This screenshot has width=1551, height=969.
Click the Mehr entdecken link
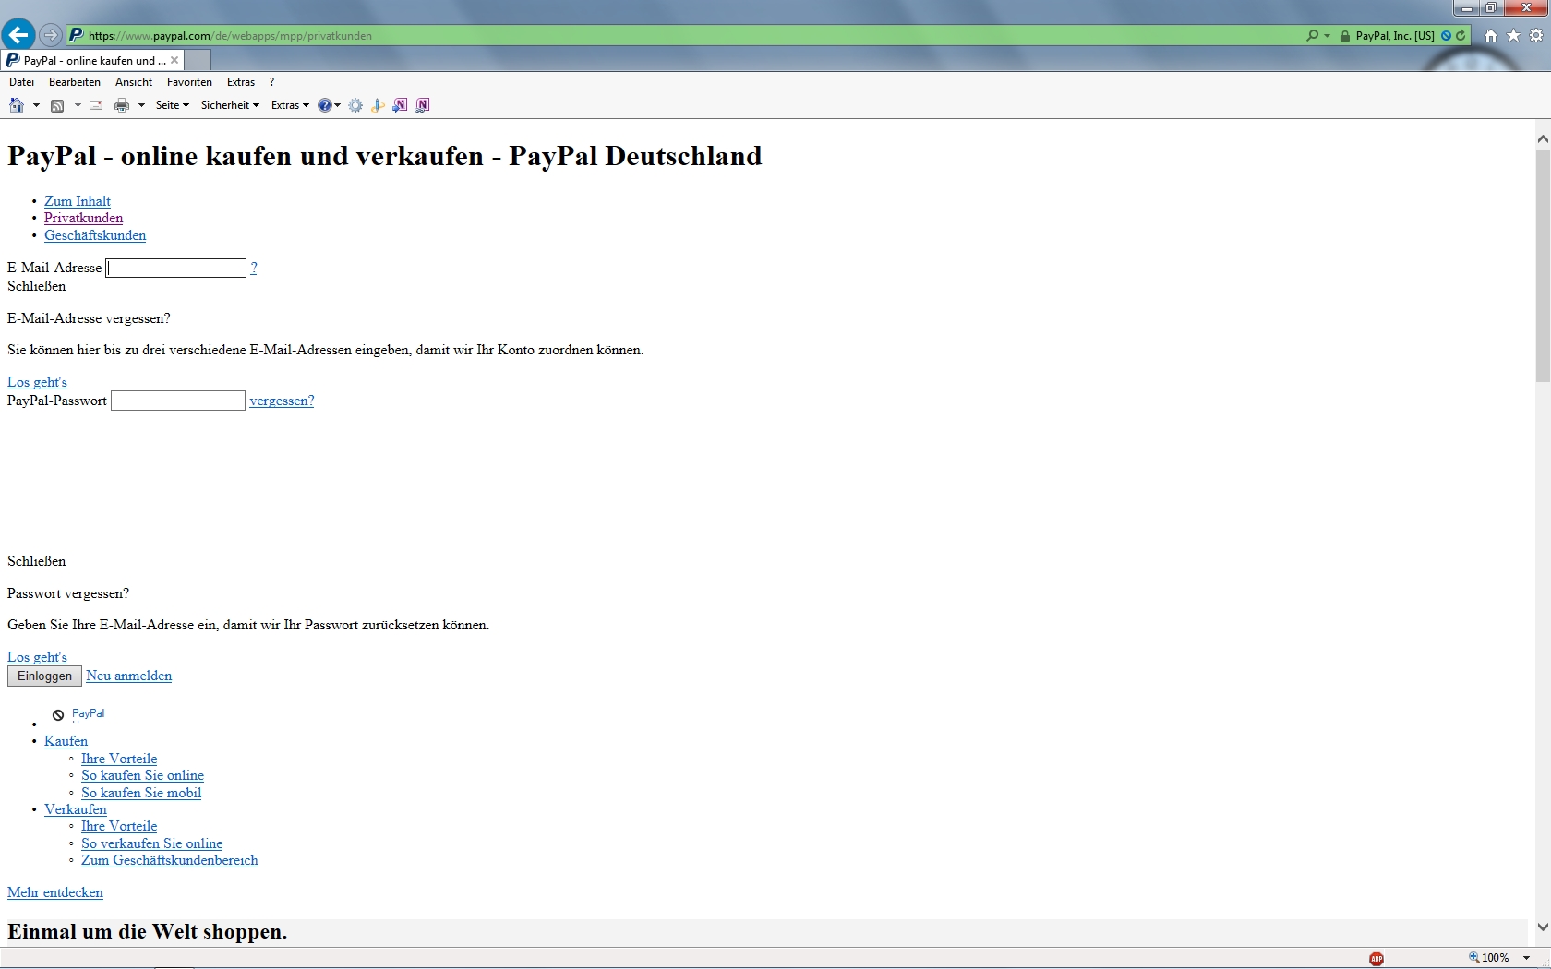click(55, 892)
